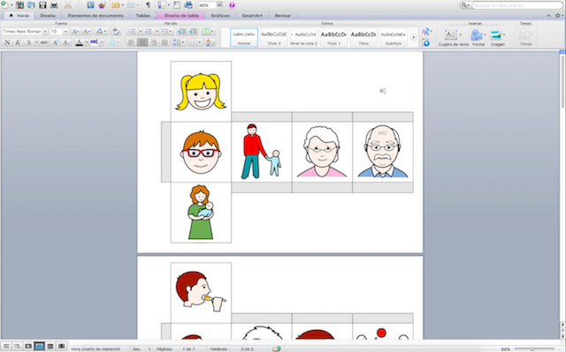Click the Buscar en documento search field
Image resolution: width=566 pixels, height=352 pixels.
516,5
